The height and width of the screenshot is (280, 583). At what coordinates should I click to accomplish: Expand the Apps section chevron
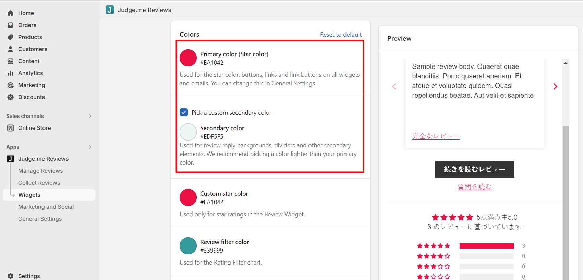coord(90,147)
